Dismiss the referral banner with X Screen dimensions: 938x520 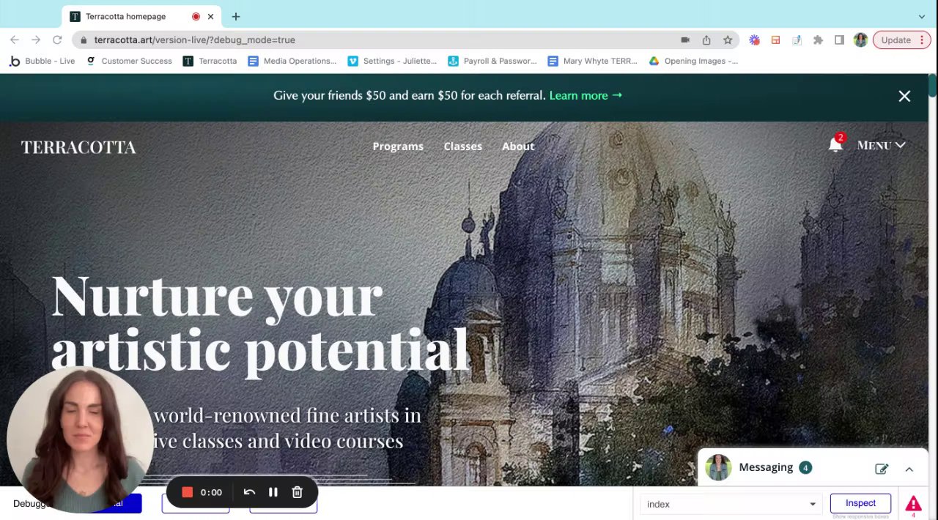pos(904,96)
